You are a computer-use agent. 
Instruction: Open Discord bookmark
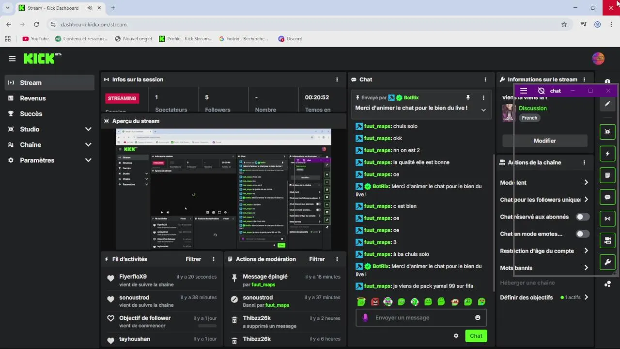[290, 39]
